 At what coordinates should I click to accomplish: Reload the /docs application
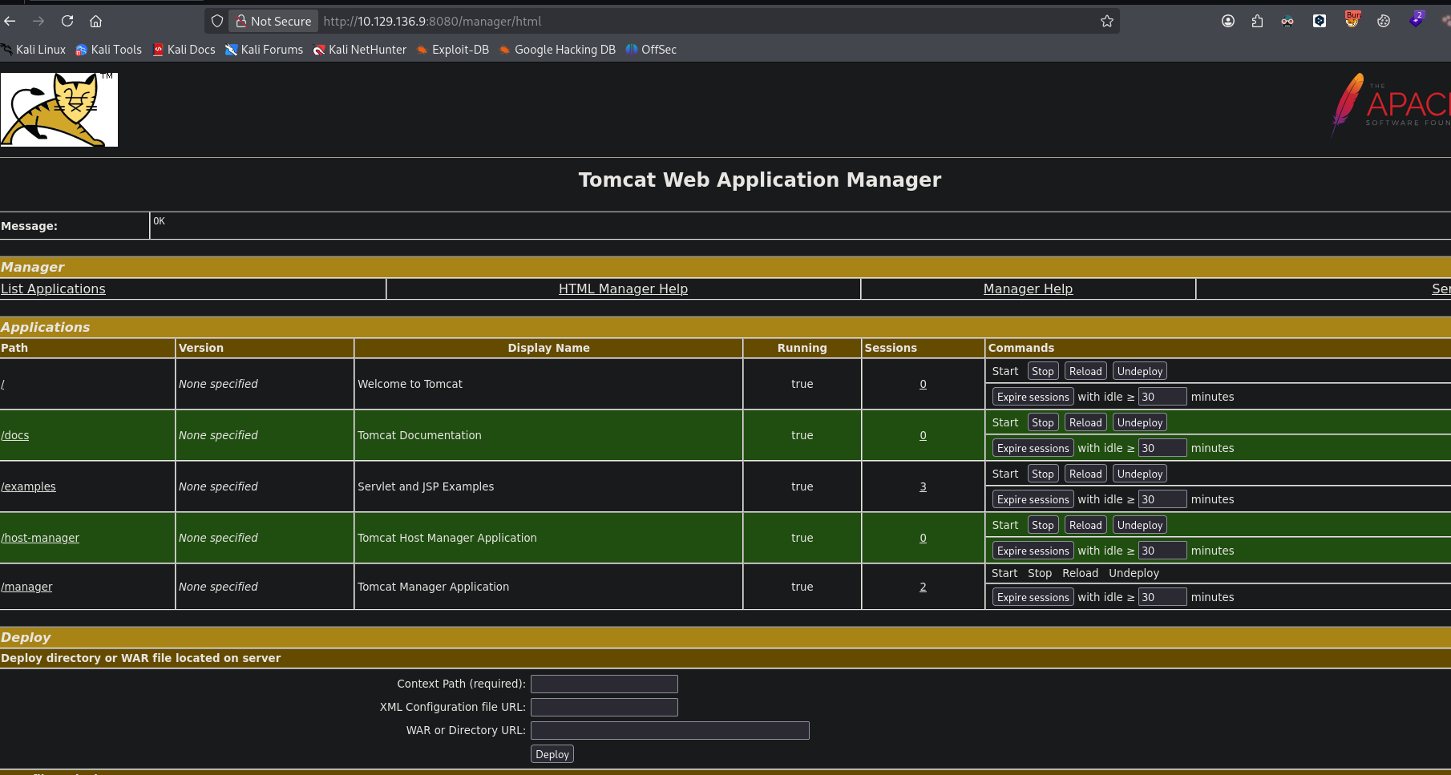point(1085,422)
